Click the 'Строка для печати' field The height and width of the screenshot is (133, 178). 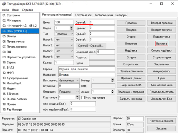click(x=87, y=69)
